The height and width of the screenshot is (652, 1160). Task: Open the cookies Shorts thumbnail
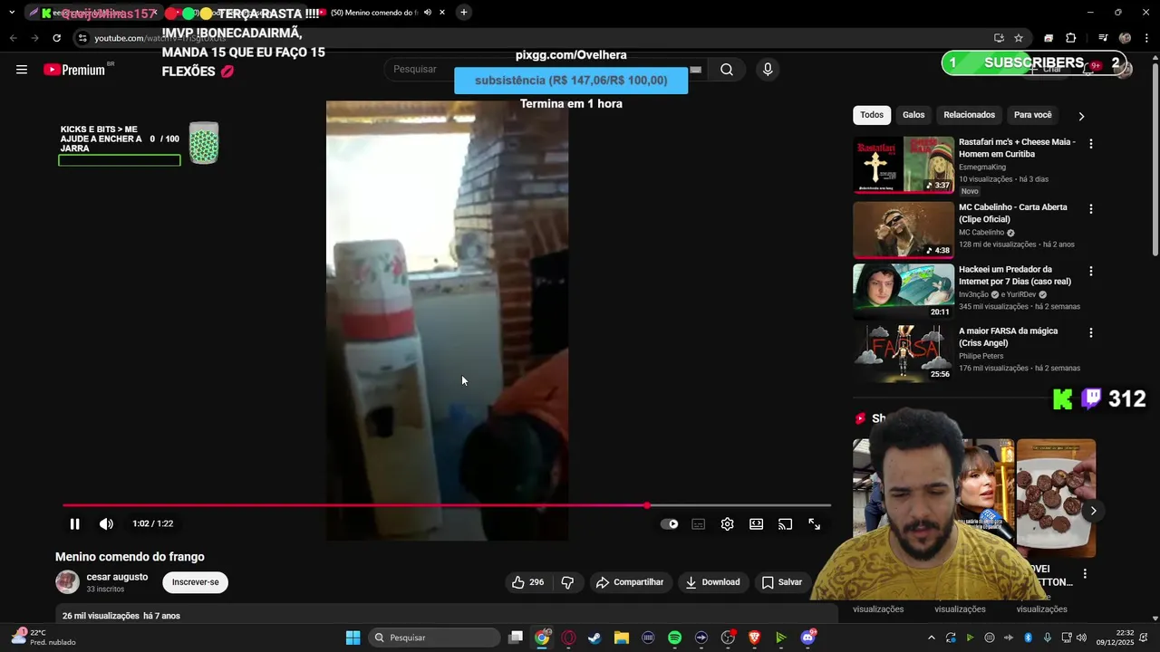pos(1056,498)
